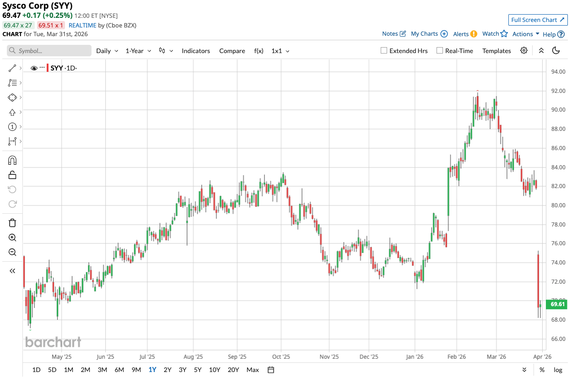Open the 1-Year period dropdown
Screen dimensions: 577x383
point(138,51)
